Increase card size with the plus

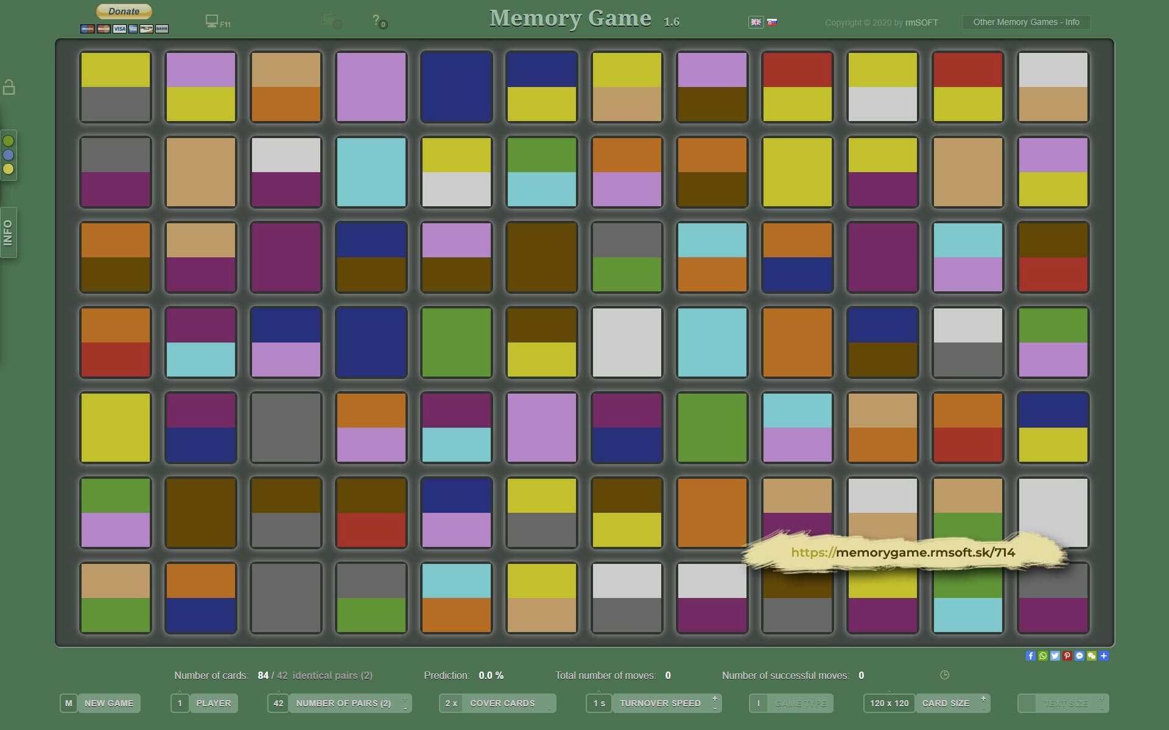983,698
